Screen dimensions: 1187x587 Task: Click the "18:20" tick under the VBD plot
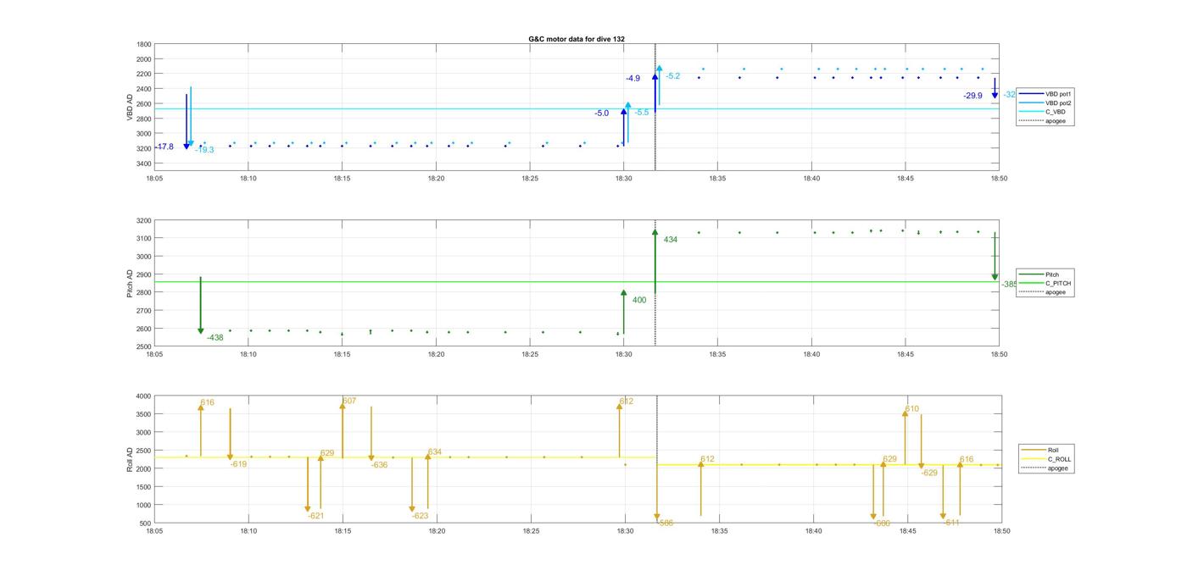436,179
